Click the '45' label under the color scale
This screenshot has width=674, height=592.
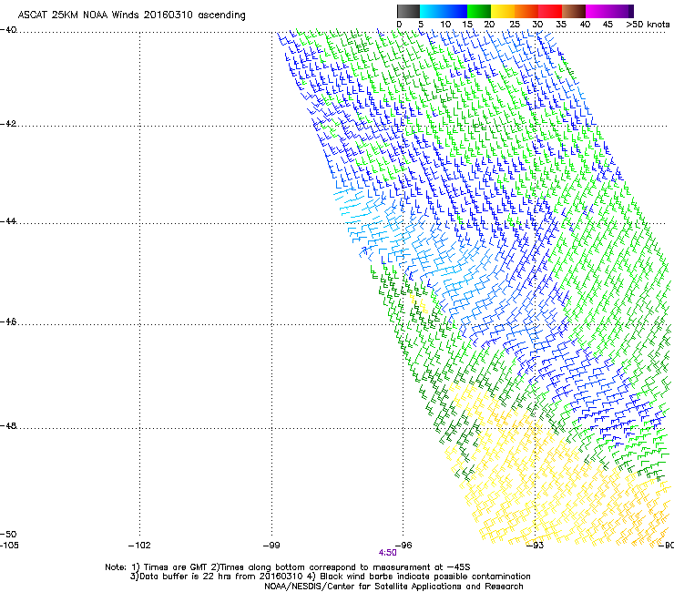[608, 25]
